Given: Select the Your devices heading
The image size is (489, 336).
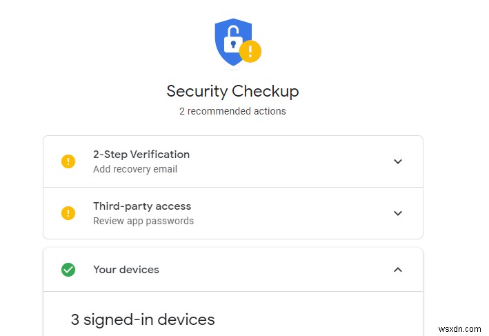Looking at the screenshot, I should (126, 270).
